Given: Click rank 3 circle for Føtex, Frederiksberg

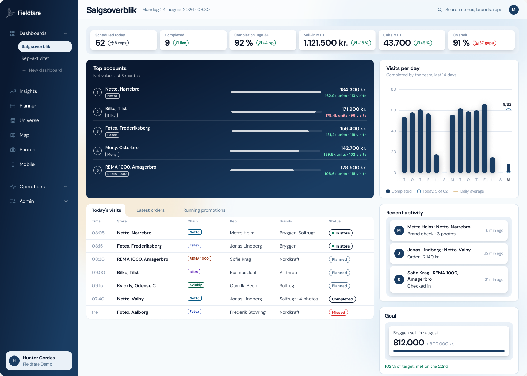Looking at the screenshot, I should click(x=98, y=131).
